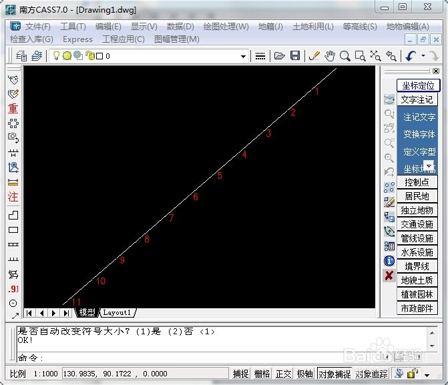Click the 控制点 panel button
Screen dimensions: 448x385
(x=417, y=182)
